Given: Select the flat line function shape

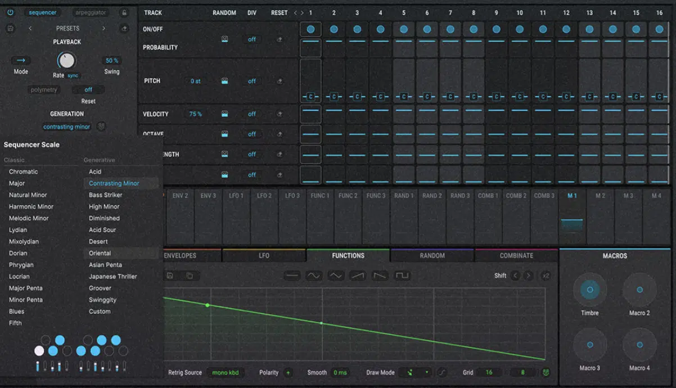Looking at the screenshot, I should 291,275.
